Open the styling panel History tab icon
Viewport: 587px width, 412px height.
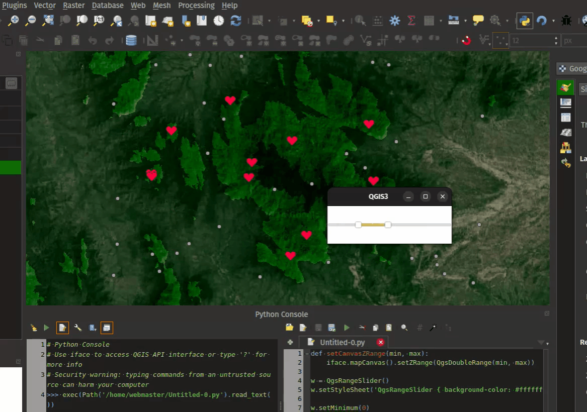coord(566,163)
